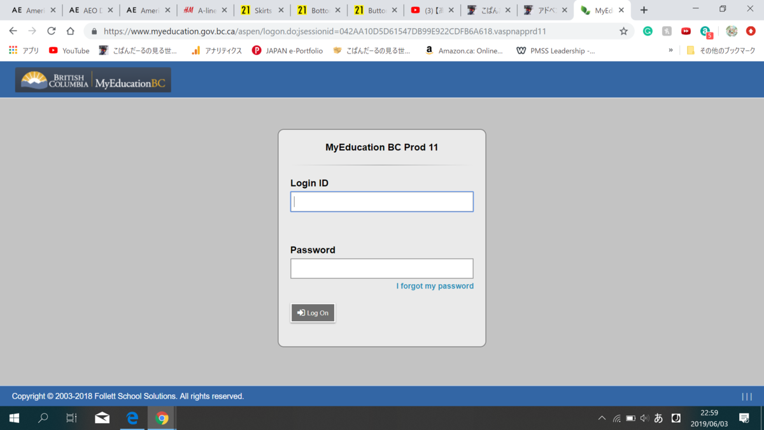Viewport: 764px width, 430px height.
Task: Focus the Login ID input field
Action: click(x=382, y=201)
